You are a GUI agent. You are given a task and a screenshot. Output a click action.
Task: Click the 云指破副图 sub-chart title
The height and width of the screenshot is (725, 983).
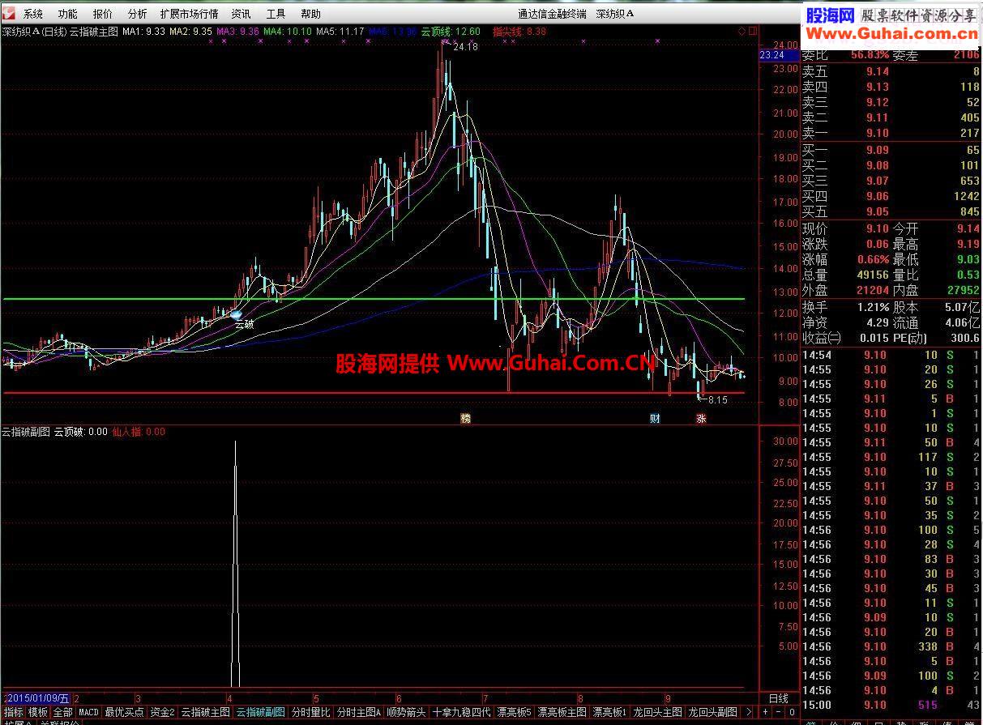point(26,432)
